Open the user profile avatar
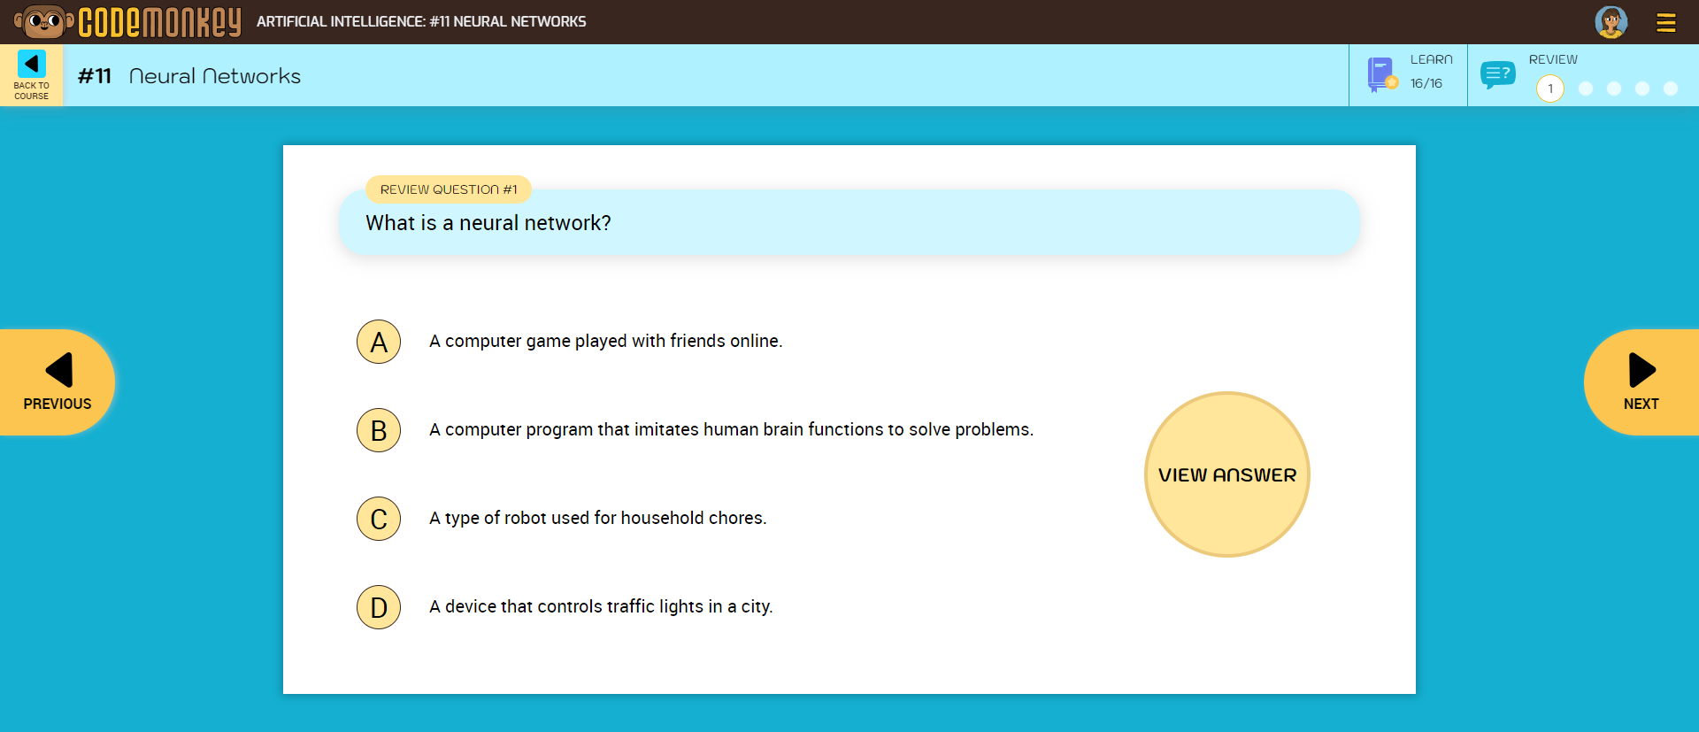Viewport: 1699px width, 732px height. pos(1611,22)
